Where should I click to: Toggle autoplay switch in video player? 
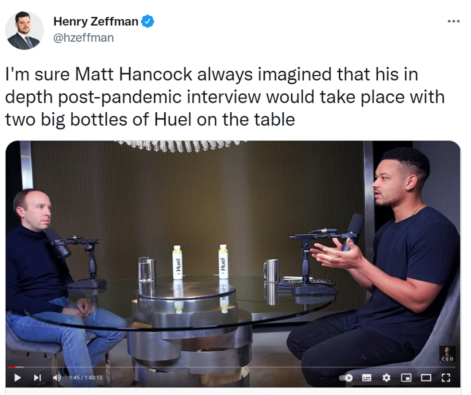346,378
